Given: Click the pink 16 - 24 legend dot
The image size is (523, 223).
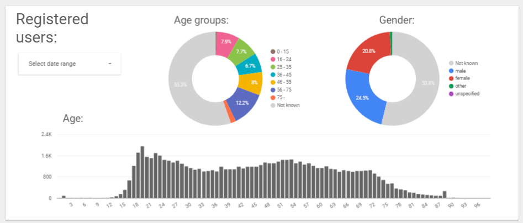Looking at the screenshot, I should [272, 59].
